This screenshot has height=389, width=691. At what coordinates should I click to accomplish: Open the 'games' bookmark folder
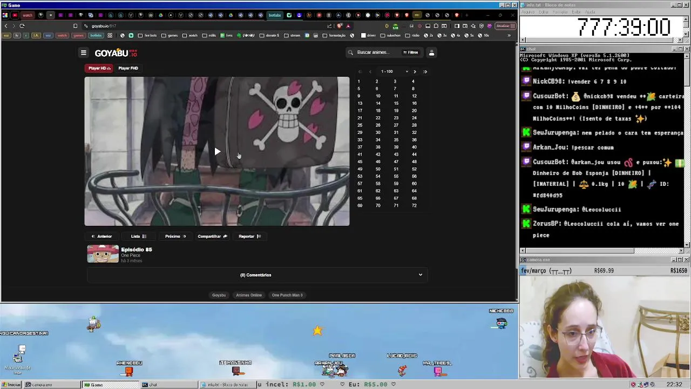tap(170, 36)
